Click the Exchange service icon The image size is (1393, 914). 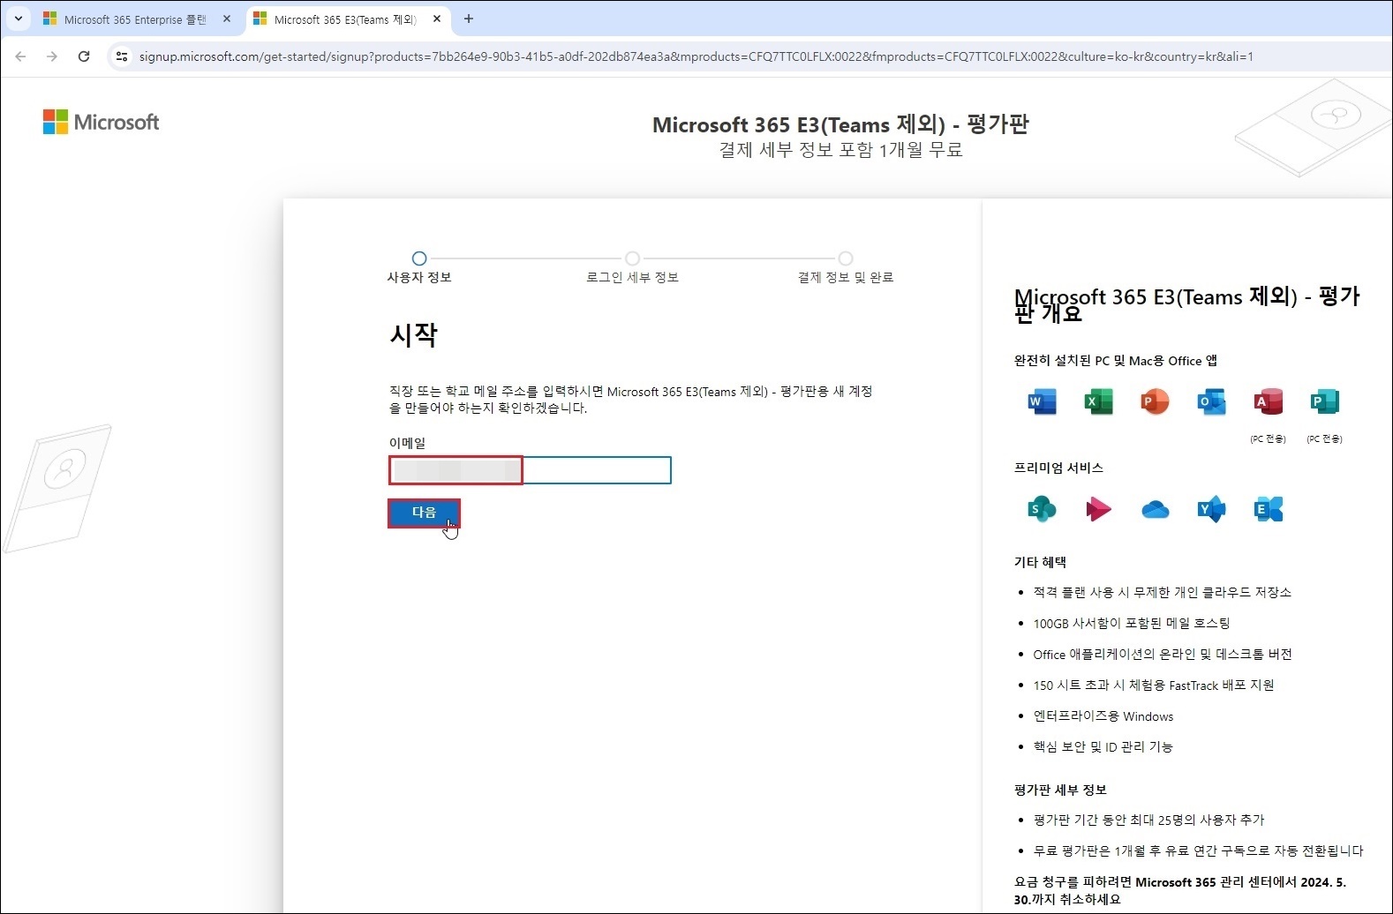point(1268,509)
